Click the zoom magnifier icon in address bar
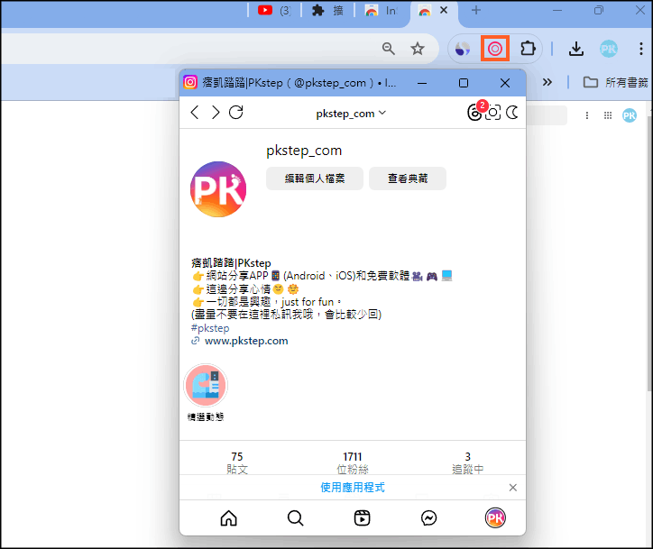 point(389,49)
